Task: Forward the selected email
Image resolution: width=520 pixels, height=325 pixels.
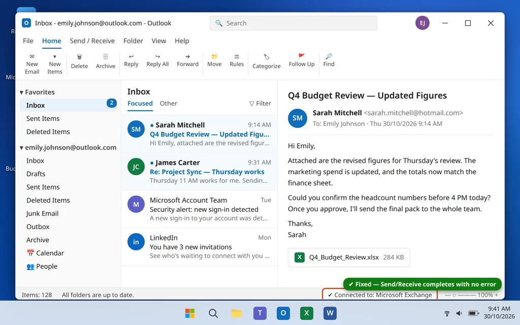Action: click(x=187, y=61)
